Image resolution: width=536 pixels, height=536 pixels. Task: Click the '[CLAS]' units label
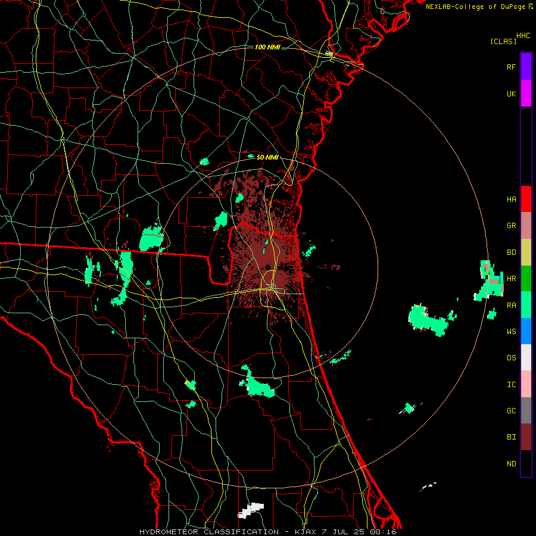pyautogui.click(x=503, y=42)
